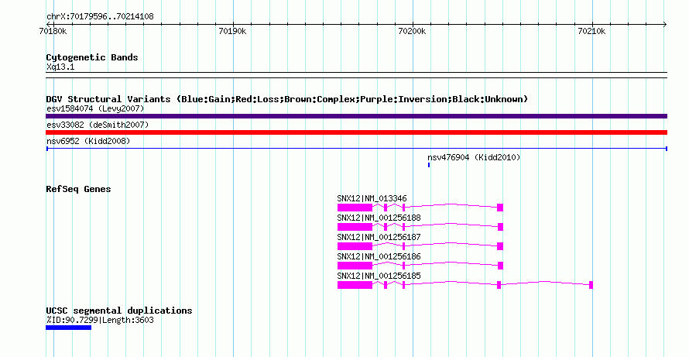Click the 70190k ruler tick label
The width and height of the screenshot is (689, 357).
[x=233, y=32]
